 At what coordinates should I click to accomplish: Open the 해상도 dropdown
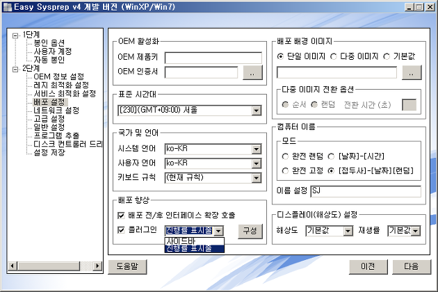348,231
